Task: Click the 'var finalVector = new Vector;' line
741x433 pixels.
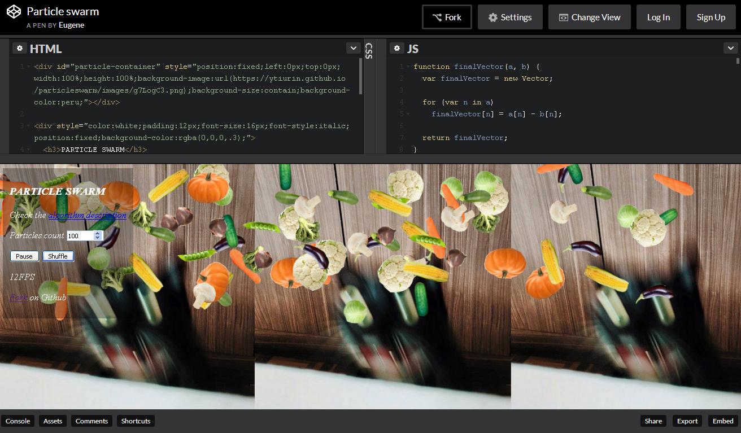Action: coord(487,78)
